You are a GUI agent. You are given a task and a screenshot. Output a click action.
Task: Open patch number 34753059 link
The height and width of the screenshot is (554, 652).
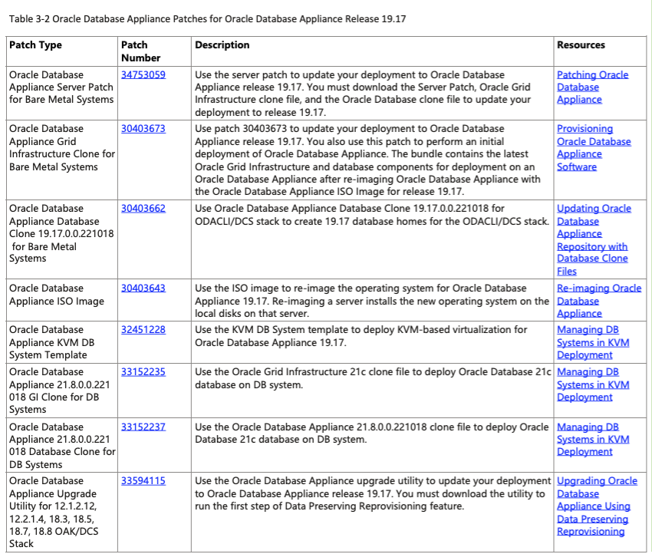point(143,75)
